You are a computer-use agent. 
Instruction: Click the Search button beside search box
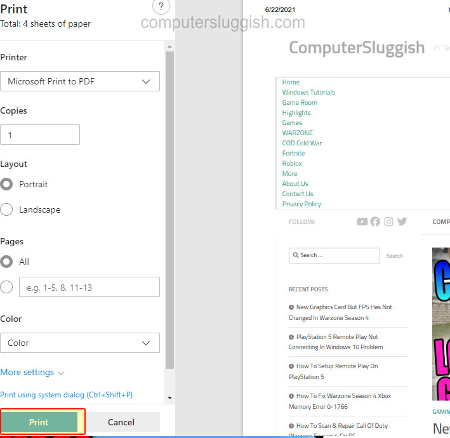tap(394, 256)
